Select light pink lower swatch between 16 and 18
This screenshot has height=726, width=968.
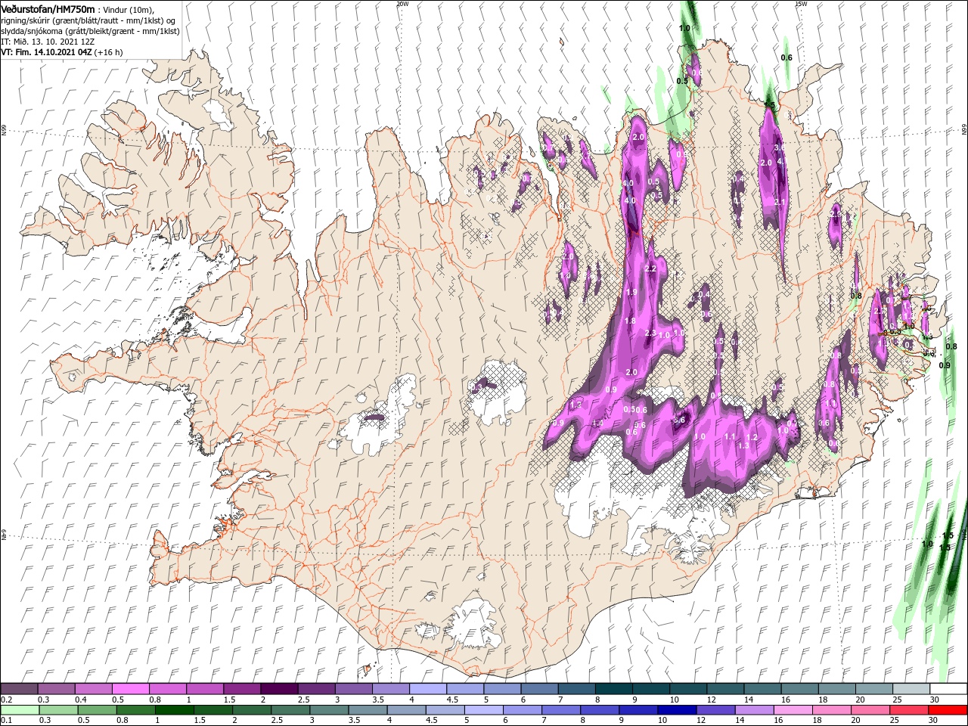pyautogui.click(x=793, y=710)
